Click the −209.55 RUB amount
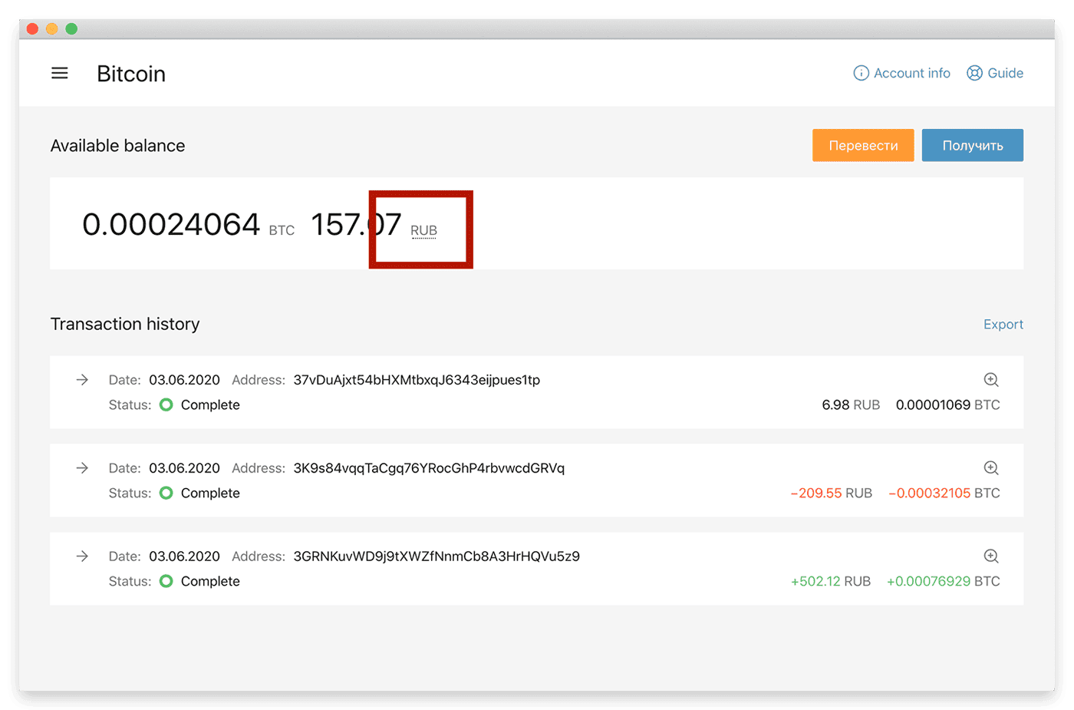Viewport: 1074px width, 710px height. pos(832,493)
